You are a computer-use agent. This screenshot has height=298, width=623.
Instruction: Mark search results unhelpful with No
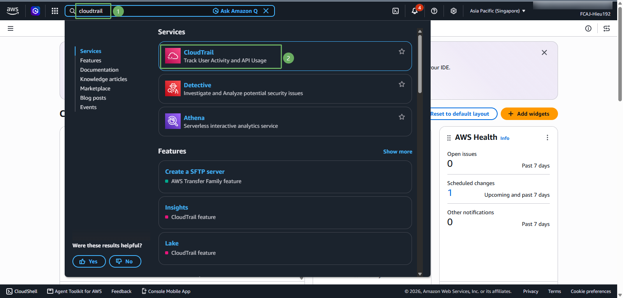[x=125, y=261]
